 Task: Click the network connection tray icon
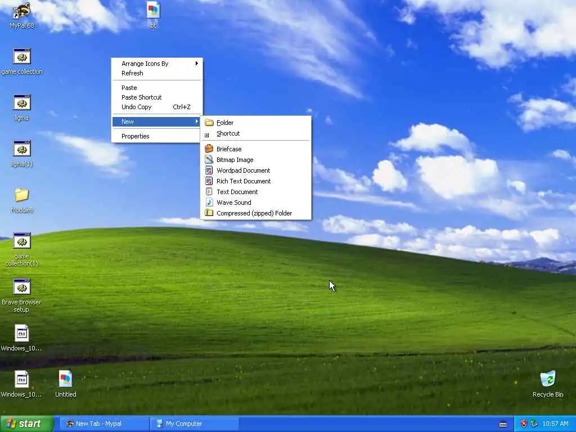point(534,424)
